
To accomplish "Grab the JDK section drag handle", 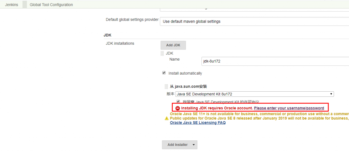I will pyautogui.click(x=162, y=53).
